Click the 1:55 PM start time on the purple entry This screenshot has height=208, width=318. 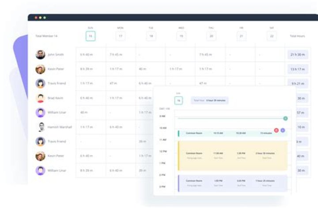[x=218, y=181]
